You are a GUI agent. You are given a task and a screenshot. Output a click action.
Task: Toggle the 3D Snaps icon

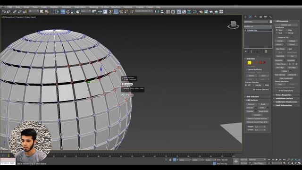pyautogui.click(x=111, y=12)
